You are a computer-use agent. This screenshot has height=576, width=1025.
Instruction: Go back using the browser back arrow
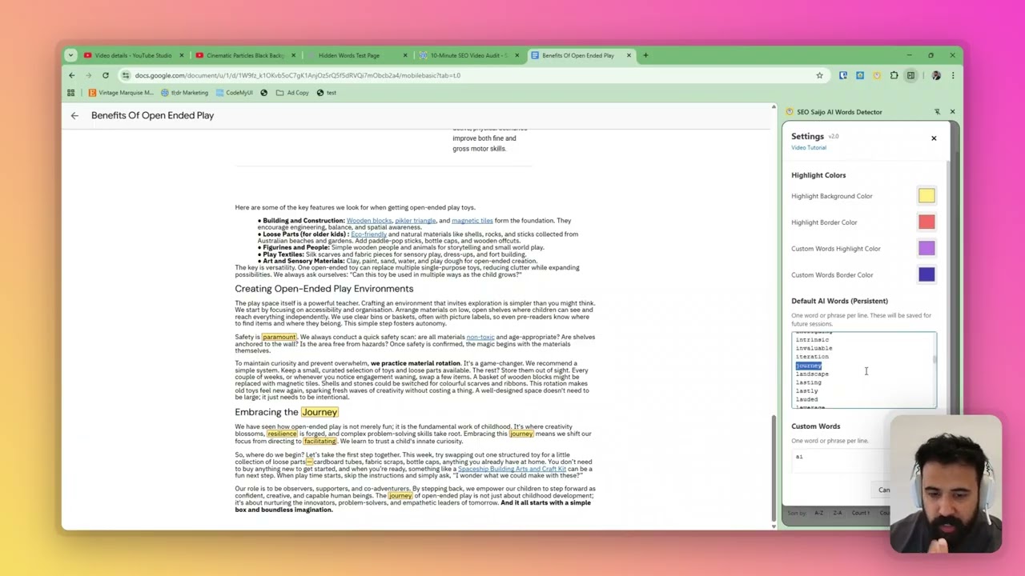(71, 75)
